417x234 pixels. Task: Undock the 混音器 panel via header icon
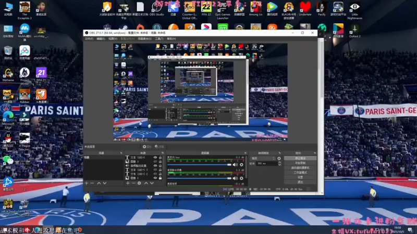(x=245, y=153)
